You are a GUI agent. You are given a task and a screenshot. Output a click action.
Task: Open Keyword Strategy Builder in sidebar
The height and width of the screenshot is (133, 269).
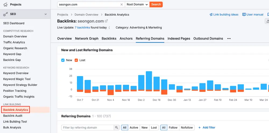tap(20, 85)
